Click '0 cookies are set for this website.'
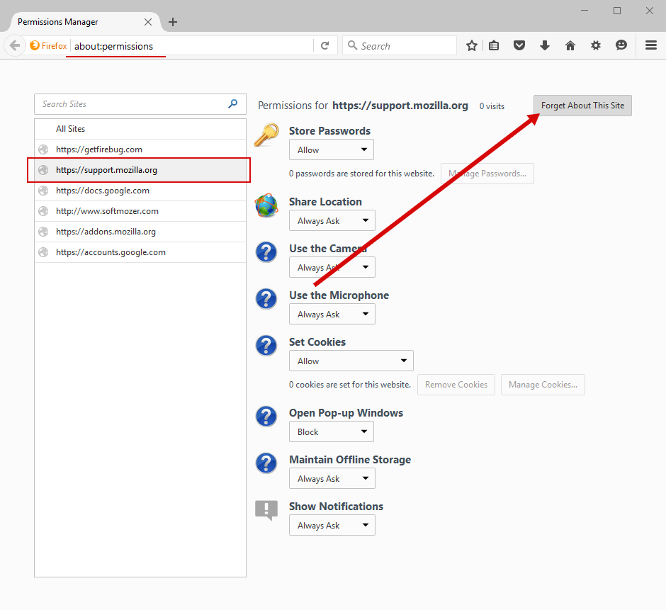The width and height of the screenshot is (666, 610). coord(350,385)
